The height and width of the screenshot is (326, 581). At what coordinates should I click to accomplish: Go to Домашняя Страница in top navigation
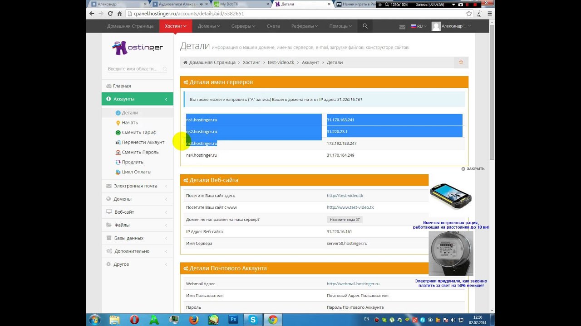[x=130, y=26]
